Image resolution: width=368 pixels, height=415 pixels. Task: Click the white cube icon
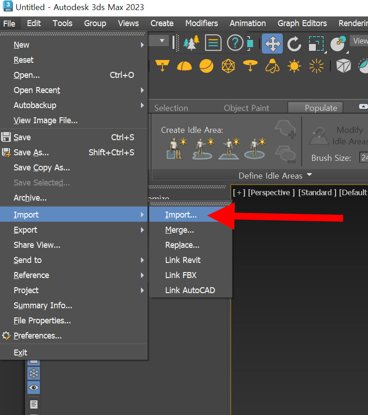coord(343,66)
